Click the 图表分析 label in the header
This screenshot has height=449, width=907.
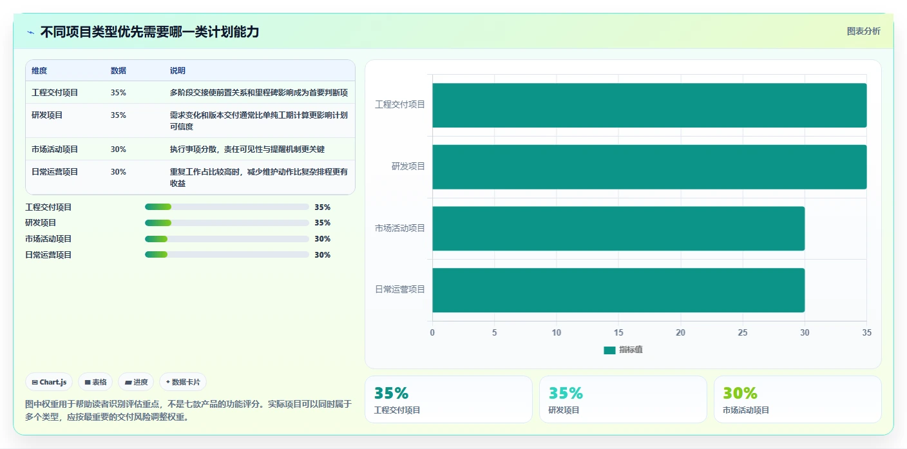863,32
